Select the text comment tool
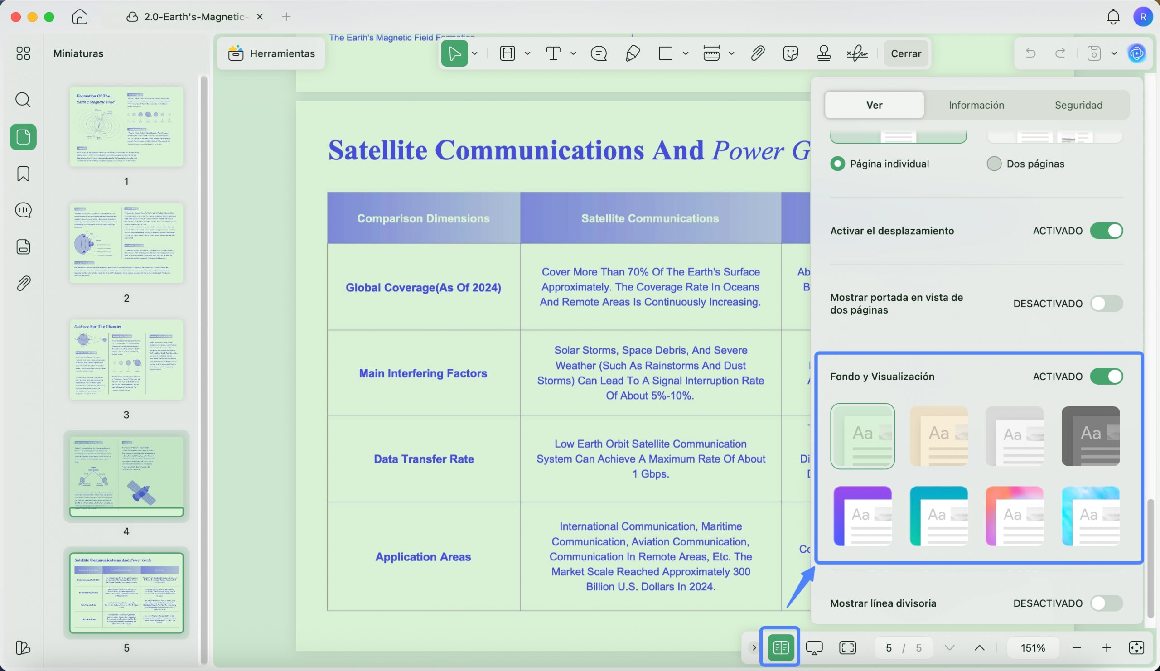The image size is (1160, 671). 552,53
